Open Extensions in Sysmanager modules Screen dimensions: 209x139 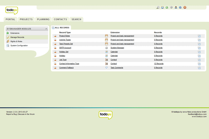point(15,33)
